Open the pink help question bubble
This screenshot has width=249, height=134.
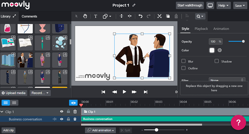coord(238,123)
